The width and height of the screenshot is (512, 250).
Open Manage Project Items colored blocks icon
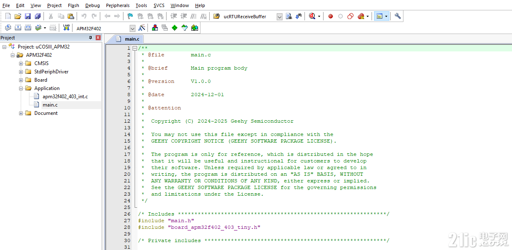point(155,28)
